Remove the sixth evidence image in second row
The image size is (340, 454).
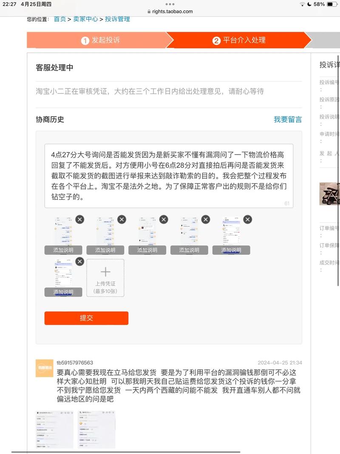80,262
